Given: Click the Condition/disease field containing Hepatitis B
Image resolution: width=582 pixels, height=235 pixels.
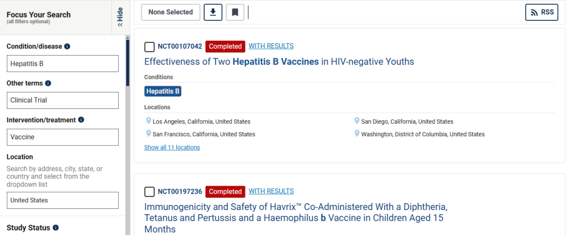Looking at the screenshot, I should tap(63, 64).
